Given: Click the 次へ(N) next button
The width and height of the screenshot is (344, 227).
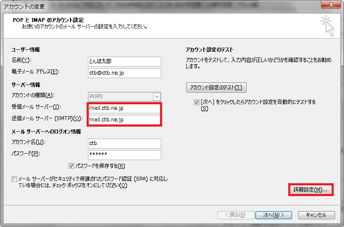Looking at the screenshot, I should coord(273,215).
